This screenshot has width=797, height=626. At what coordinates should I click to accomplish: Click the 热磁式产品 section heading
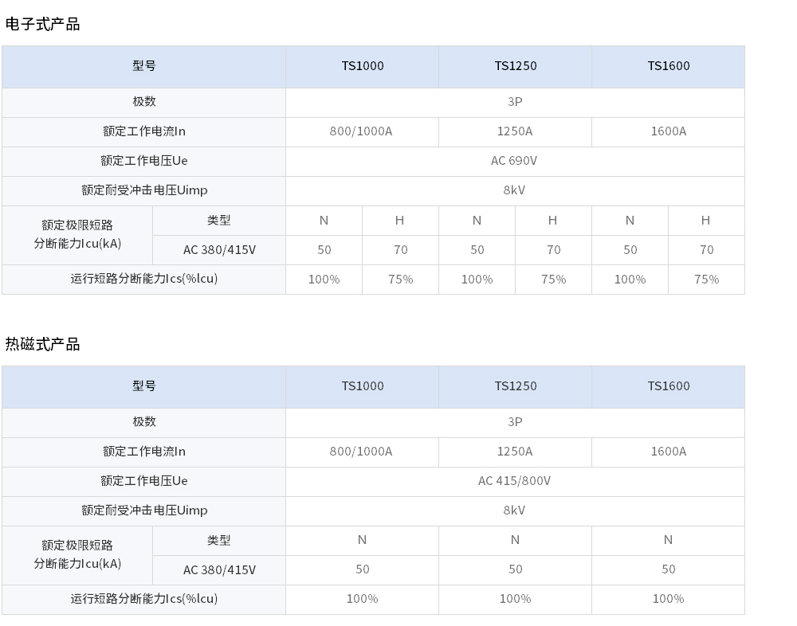point(43,345)
